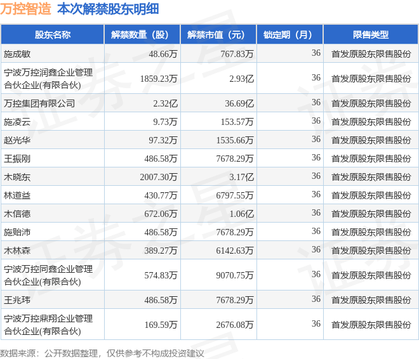
Task: Click shareholder name 林道益
Action: click(x=17, y=195)
